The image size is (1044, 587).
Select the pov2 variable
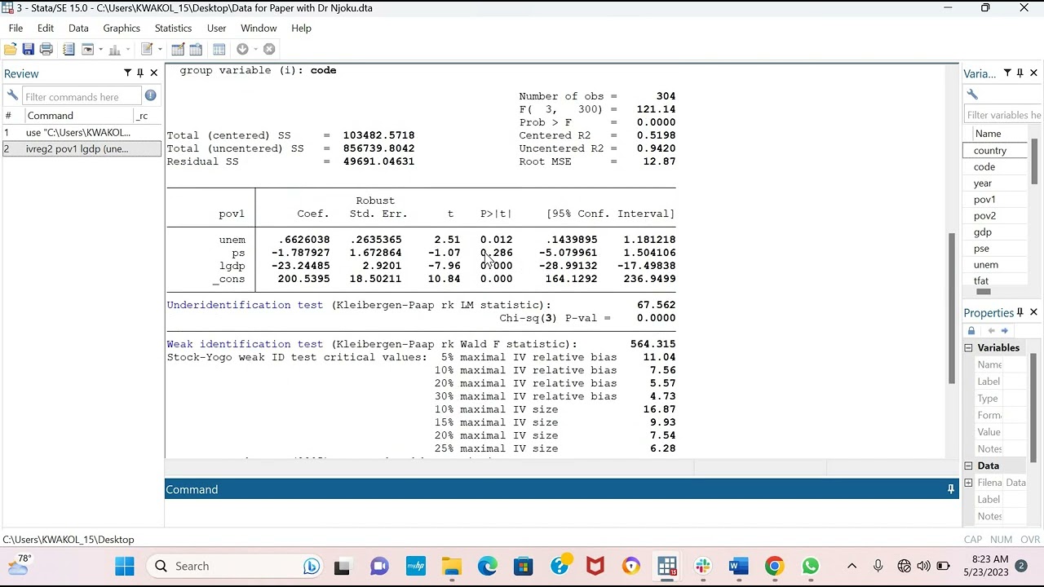[x=996, y=215]
